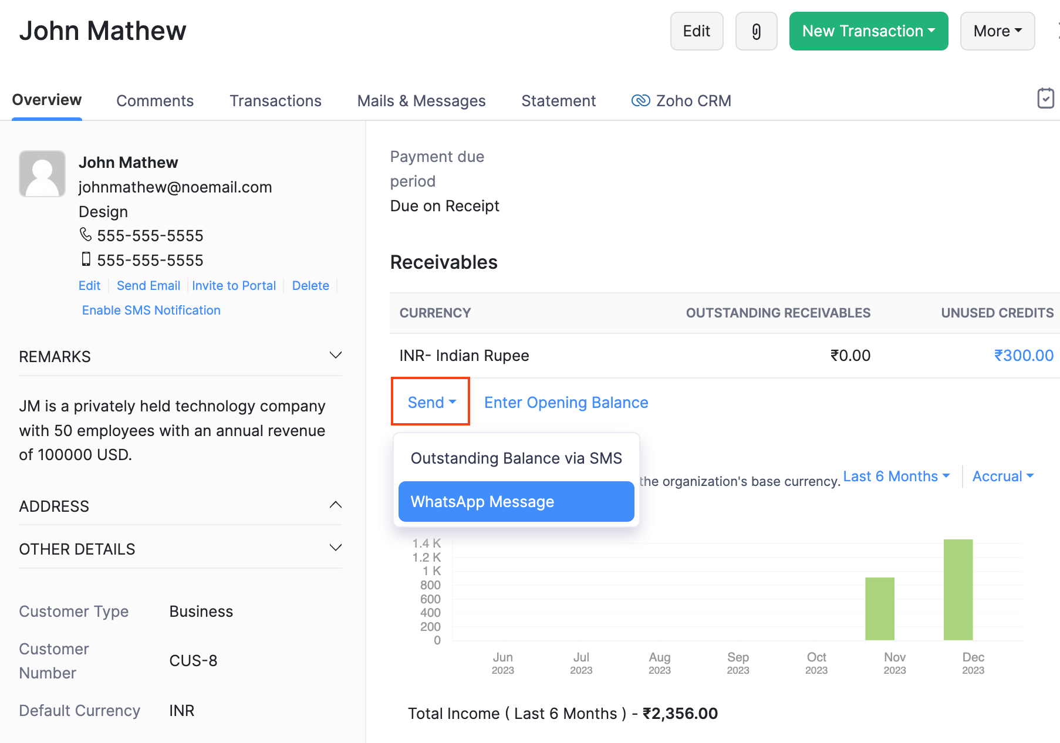
Task: Click the Zoho CRM link icon
Action: tap(641, 100)
